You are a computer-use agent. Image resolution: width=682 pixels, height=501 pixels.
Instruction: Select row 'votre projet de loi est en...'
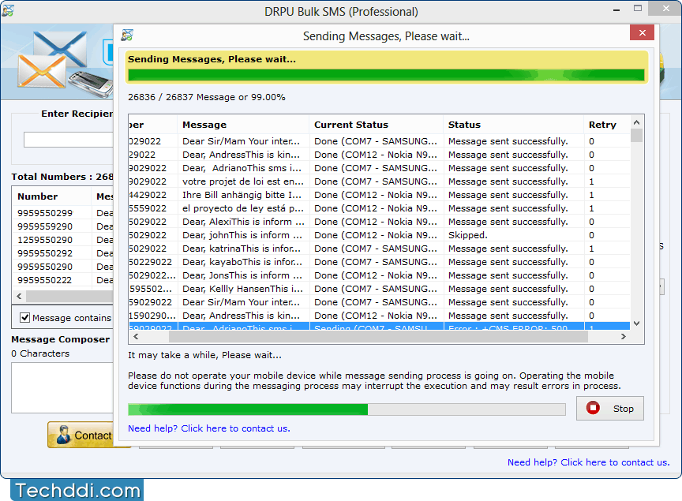click(379, 181)
